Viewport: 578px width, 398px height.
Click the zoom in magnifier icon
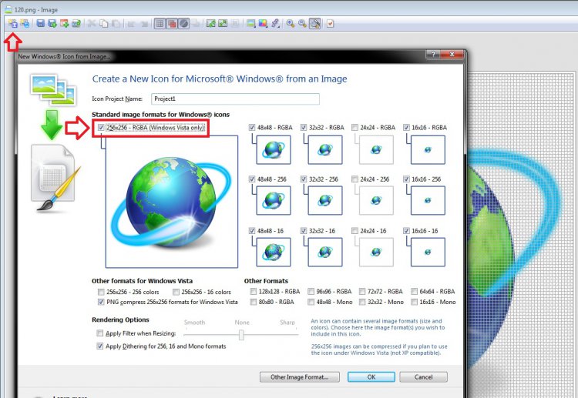pos(291,24)
